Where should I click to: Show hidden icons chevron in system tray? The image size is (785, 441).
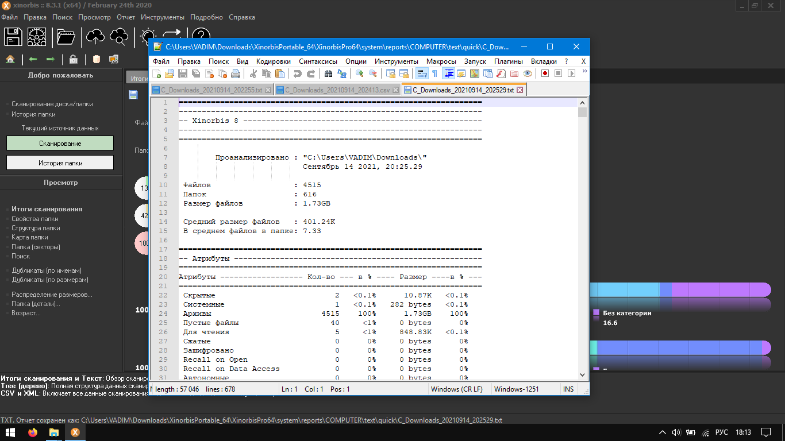pyautogui.click(x=663, y=432)
